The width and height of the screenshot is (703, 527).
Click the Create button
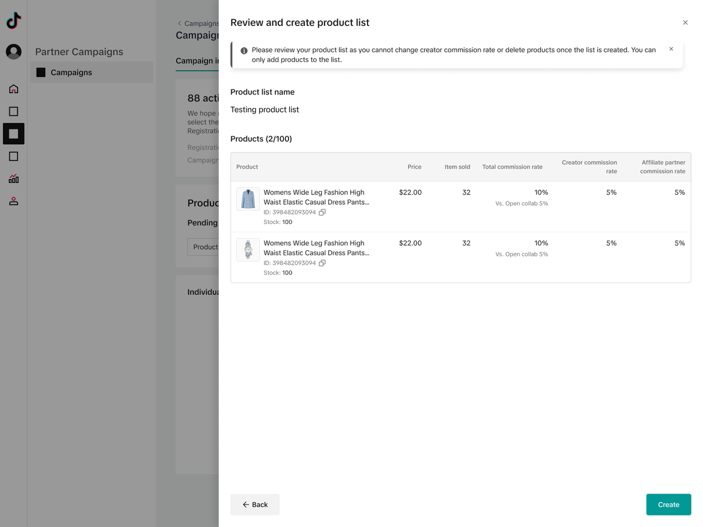[668, 504]
